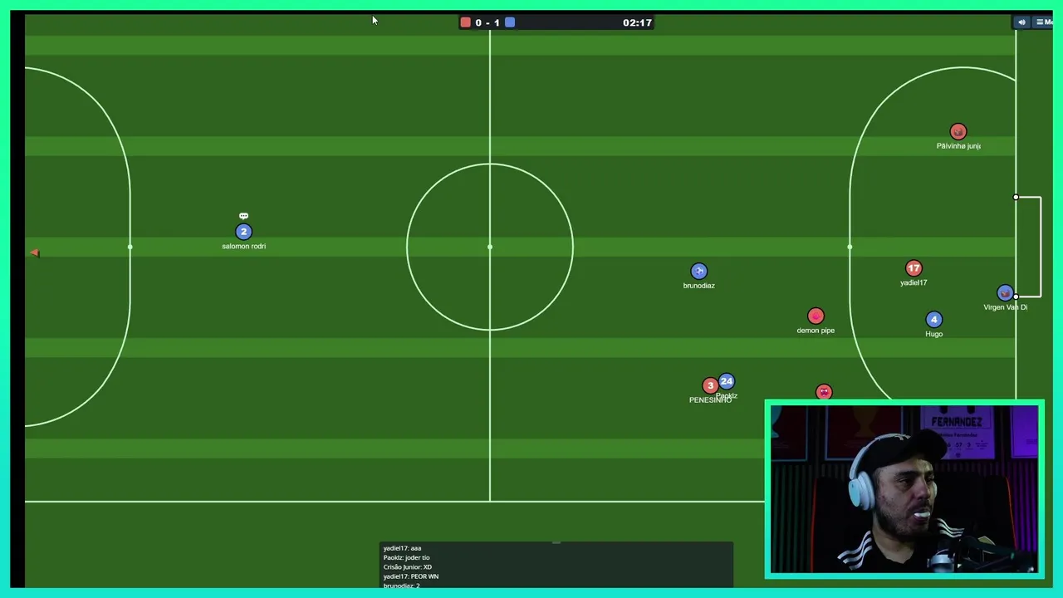Click the streamer webcam overlay
Viewport: 1063px width, 598px height.
(904, 490)
